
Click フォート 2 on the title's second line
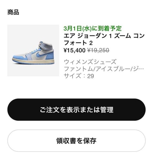[x=78, y=43]
